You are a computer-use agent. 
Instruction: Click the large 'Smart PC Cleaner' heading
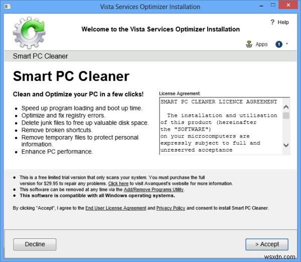71,76
